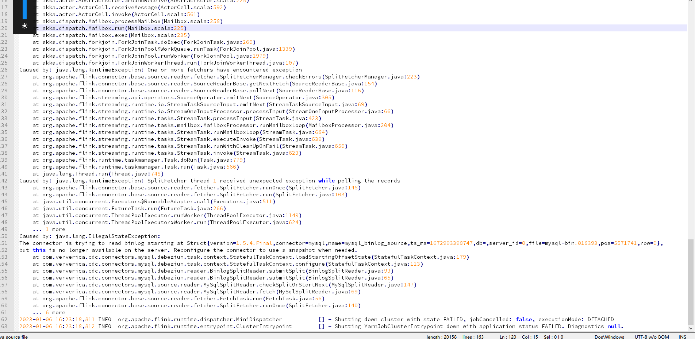
Task: Click the line 'SourceOperator.emitNext(SourceOperator.java:305)'
Action: point(183,97)
